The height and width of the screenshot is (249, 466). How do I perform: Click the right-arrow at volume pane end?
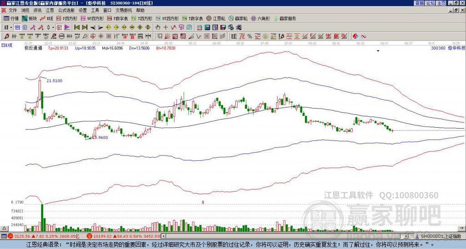click(462, 229)
